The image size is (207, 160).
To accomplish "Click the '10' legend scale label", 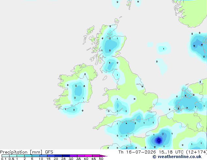I will coord(41,159).
